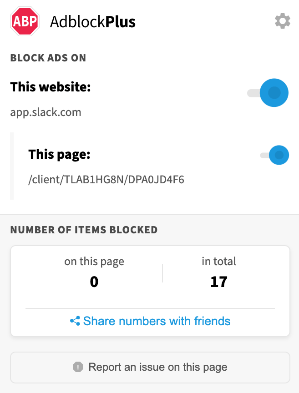299x393 pixels.
Task: Click the BLOCK ADS ON section header
Action: [x=48, y=58]
